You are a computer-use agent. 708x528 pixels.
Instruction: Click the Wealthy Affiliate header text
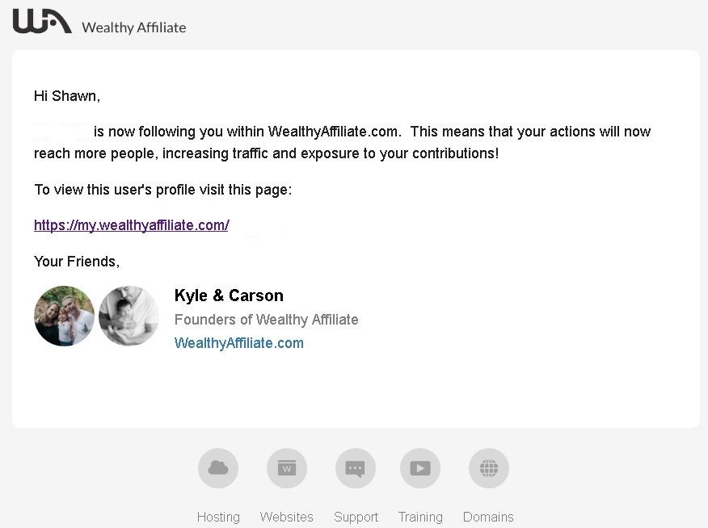pyautogui.click(x=134, y=27)
